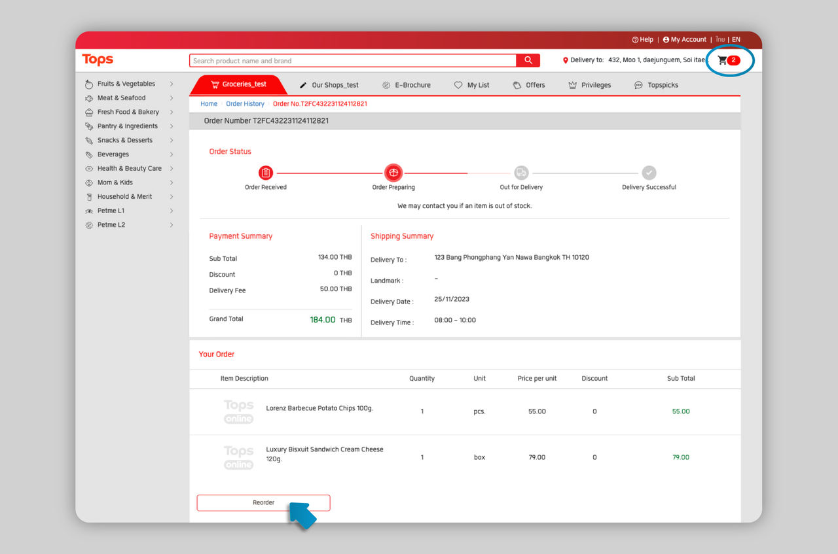Open the Topspicks tab
The width and height of the screenshot is (838, 554).
657,85
